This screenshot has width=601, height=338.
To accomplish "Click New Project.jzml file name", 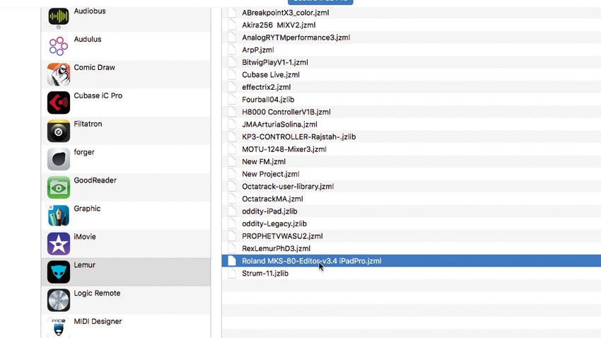I will (271, 174).
